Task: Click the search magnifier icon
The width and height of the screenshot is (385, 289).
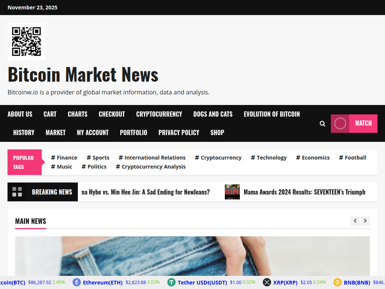Action: 322,123
